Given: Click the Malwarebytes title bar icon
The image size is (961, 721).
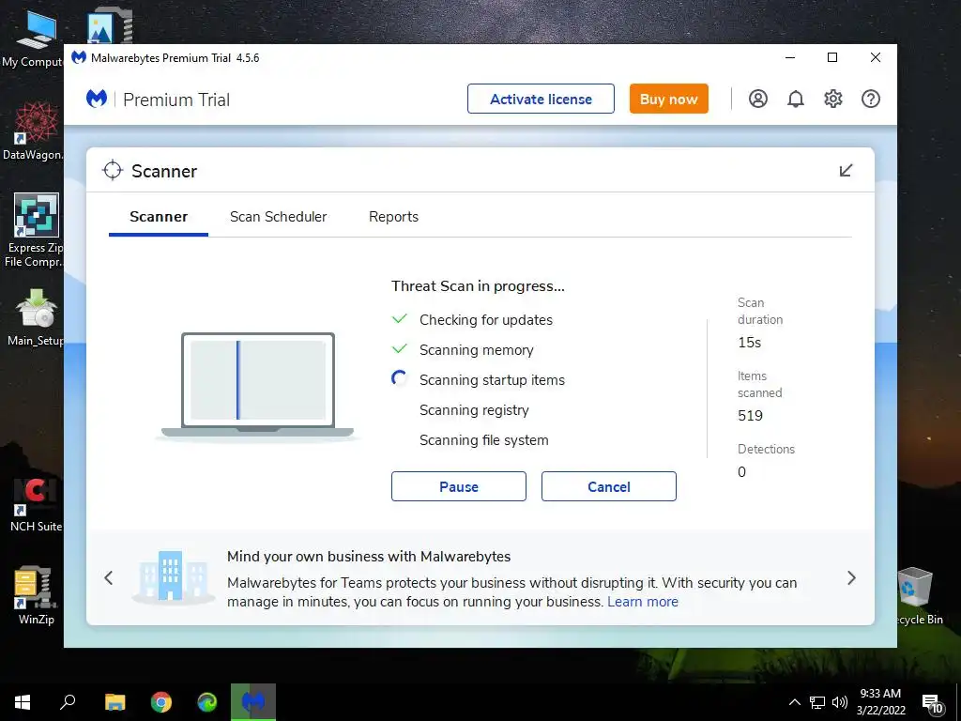Looking at the screenshot, I should click(x=79, y=57).
